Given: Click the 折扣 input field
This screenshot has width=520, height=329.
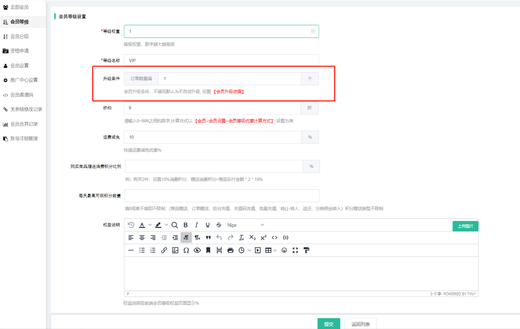Looking at the screenshot, I should click(212, 108).
